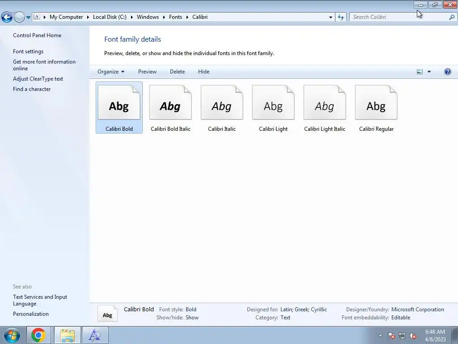Launch Find a character
Image resolution: width=458 pixels, height=344 pixels.
coord(32,89)
